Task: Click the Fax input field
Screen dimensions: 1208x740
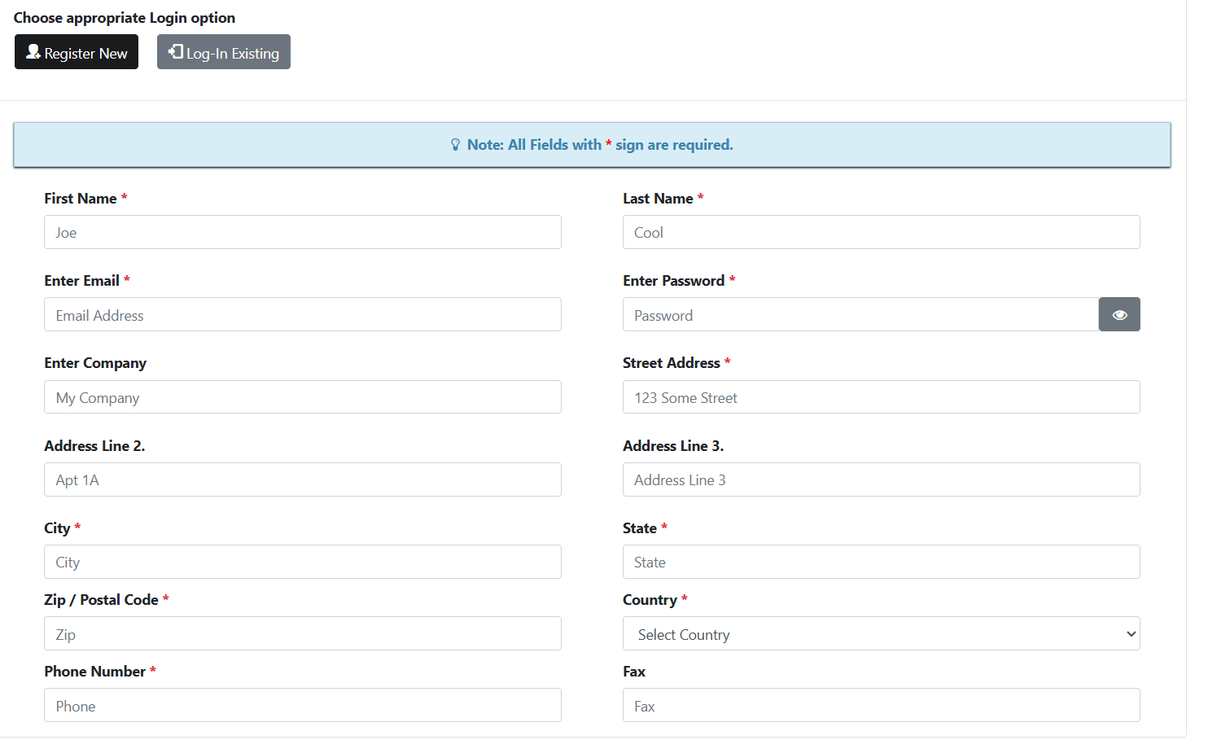Action: [881, 706]
